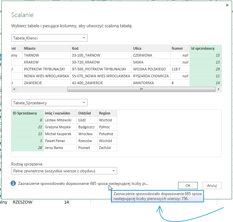Click the Miasto column header

click(46, 48)
